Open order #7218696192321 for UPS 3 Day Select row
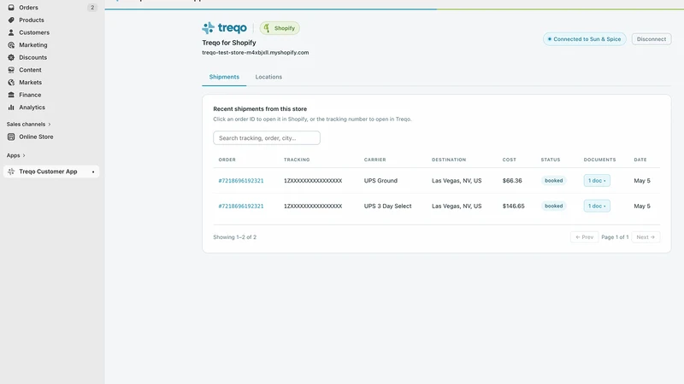 241,206
